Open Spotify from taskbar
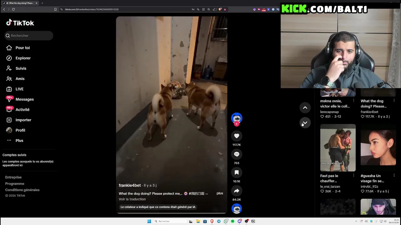The height and width of the screenshot is (225, 401). pos(232,221)
